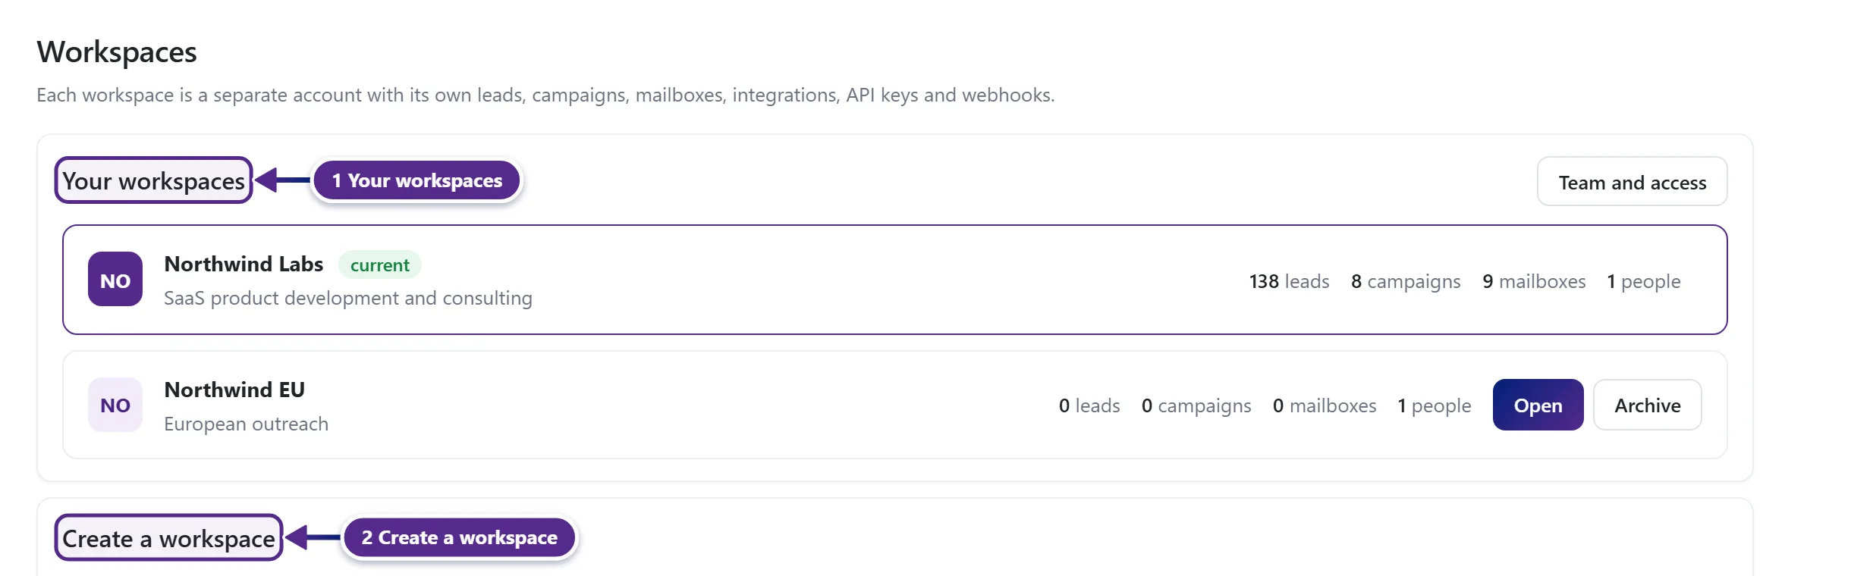Click the Workspaces page heading
This screenshot has width=1851, height=576.
[x=117, y=52]
